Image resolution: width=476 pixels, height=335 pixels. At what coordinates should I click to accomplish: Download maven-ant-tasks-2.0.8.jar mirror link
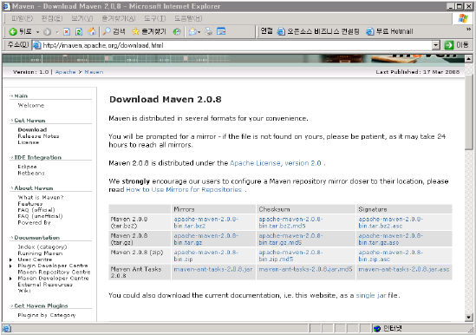(x=212, y=269)
